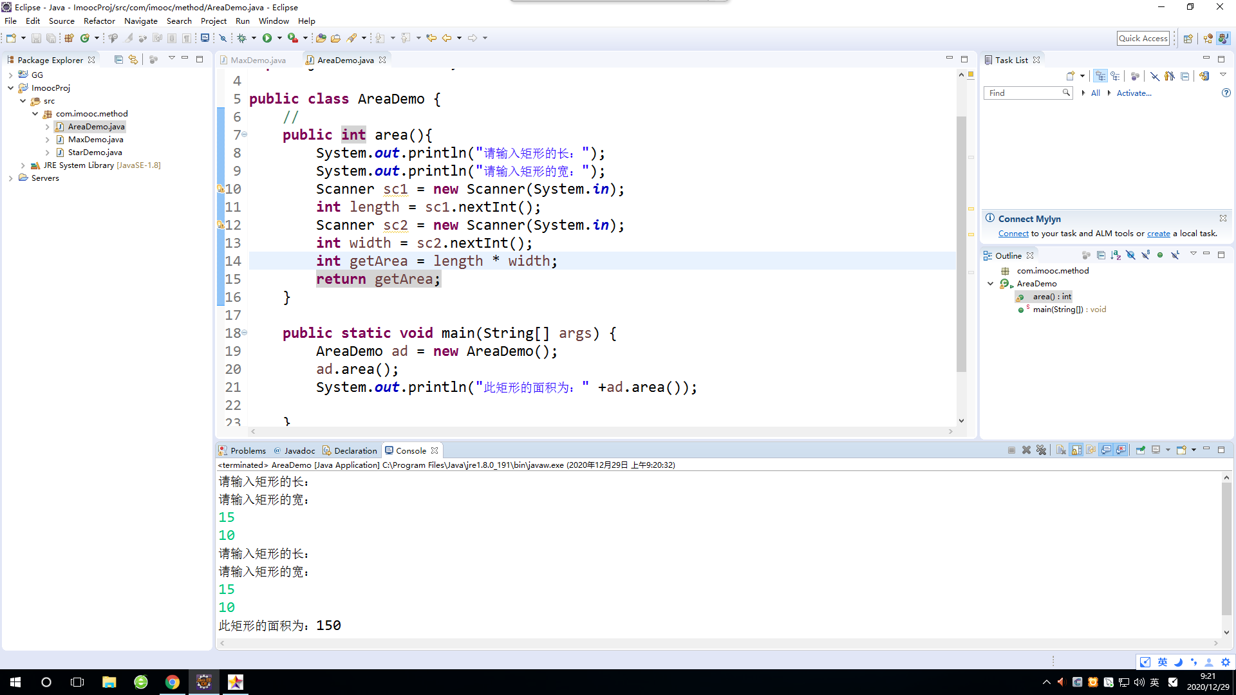Click the Debug bug icon
The image size is (1236, 695).
(242, 38)
